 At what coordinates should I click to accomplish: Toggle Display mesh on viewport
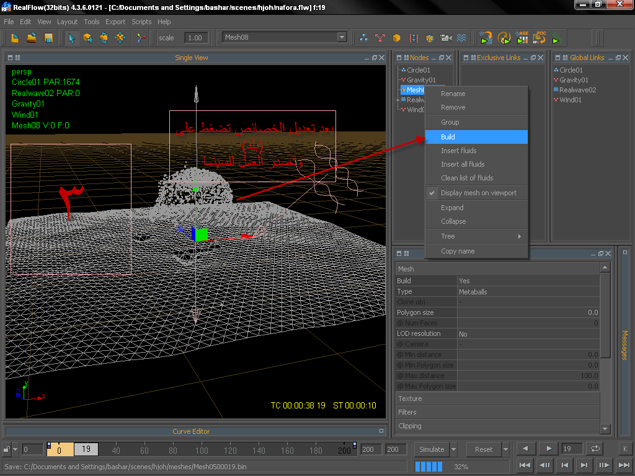pos(476,193)
